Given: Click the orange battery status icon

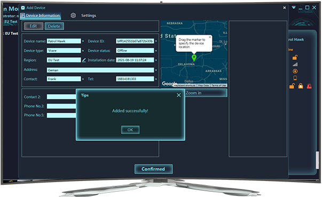Looking at the screenshot, I should pos(295,78).
